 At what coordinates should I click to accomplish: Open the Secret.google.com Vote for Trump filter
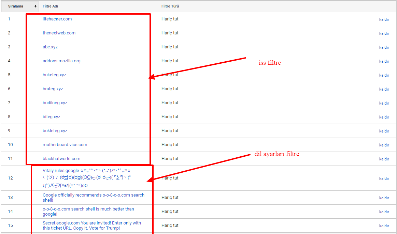[91, 225]
